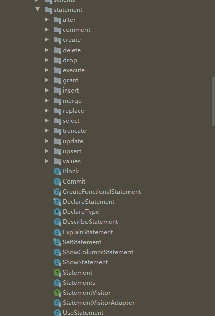Select the ShowColumnsStatement class

click(98, 252)
